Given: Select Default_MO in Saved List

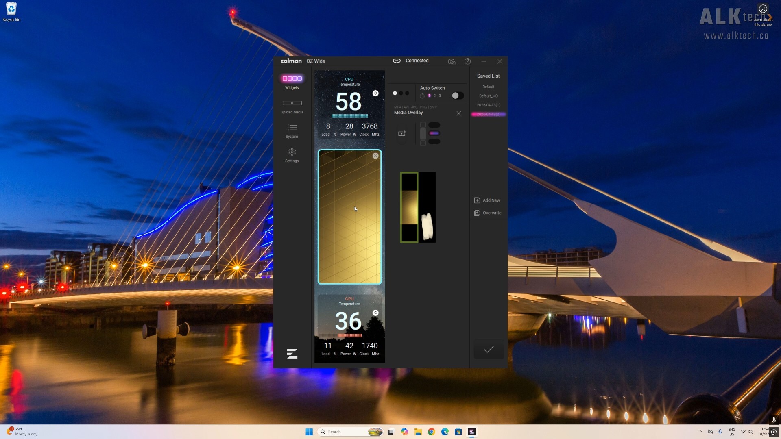Looking at the screenshot, I should 488,96.
